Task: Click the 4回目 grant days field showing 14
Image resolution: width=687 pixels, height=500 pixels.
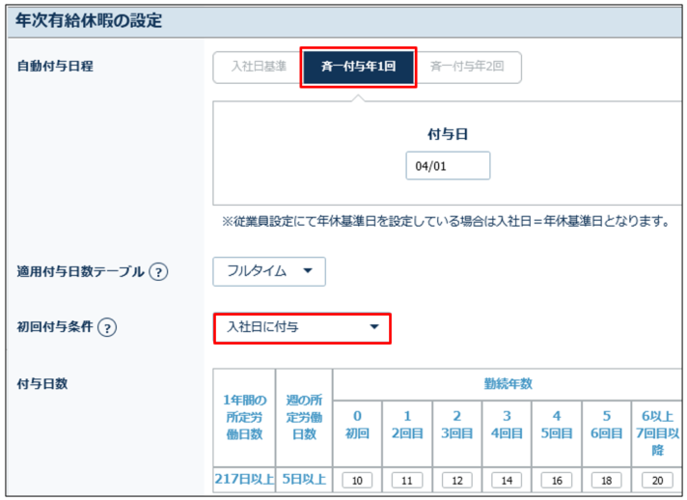Action: tap(507, 481)
